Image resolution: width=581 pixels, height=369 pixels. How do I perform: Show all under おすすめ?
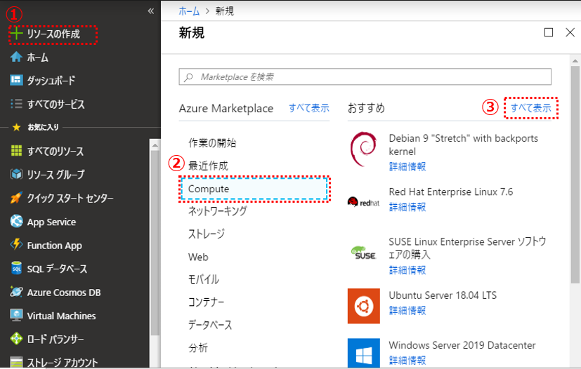click(531, 108)
